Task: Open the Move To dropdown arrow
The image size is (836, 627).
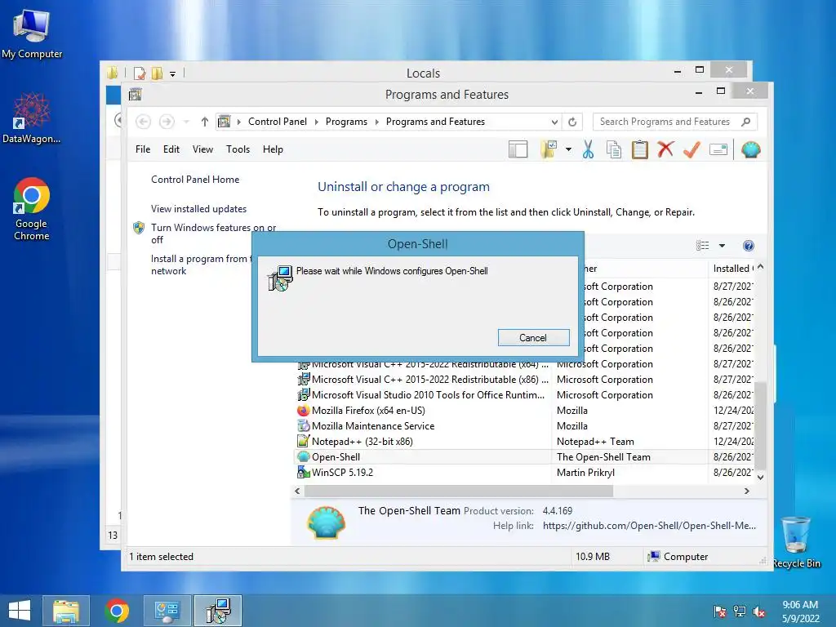Action: tap(568, 150)
